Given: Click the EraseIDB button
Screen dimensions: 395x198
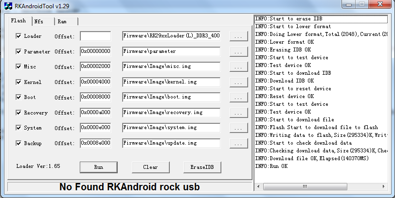Looking at the screenshot, I should 202,167.
